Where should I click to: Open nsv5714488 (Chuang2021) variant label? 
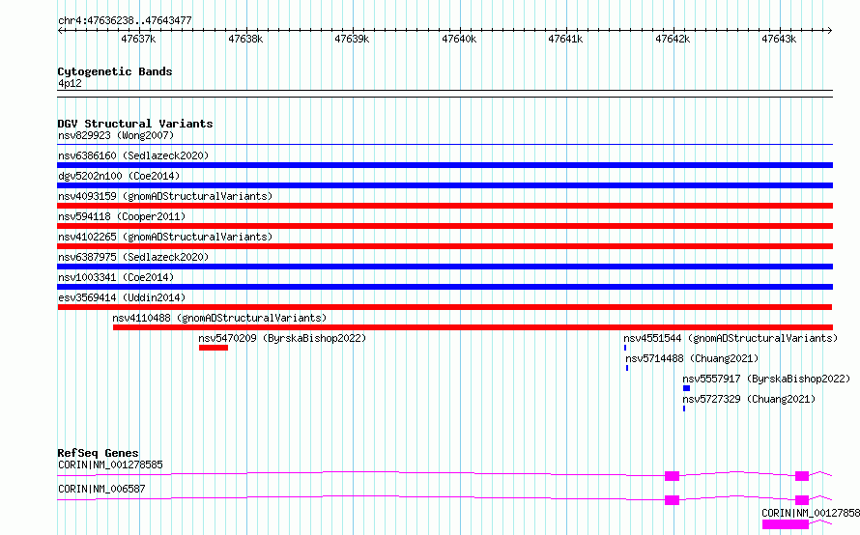pos(692,358)
